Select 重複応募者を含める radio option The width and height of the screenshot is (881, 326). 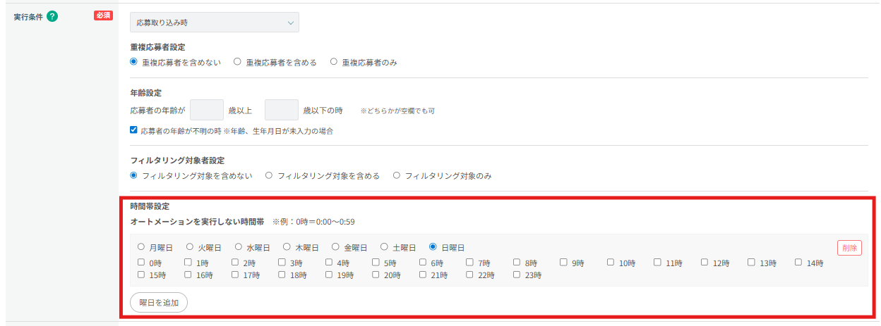click(238, 62)
